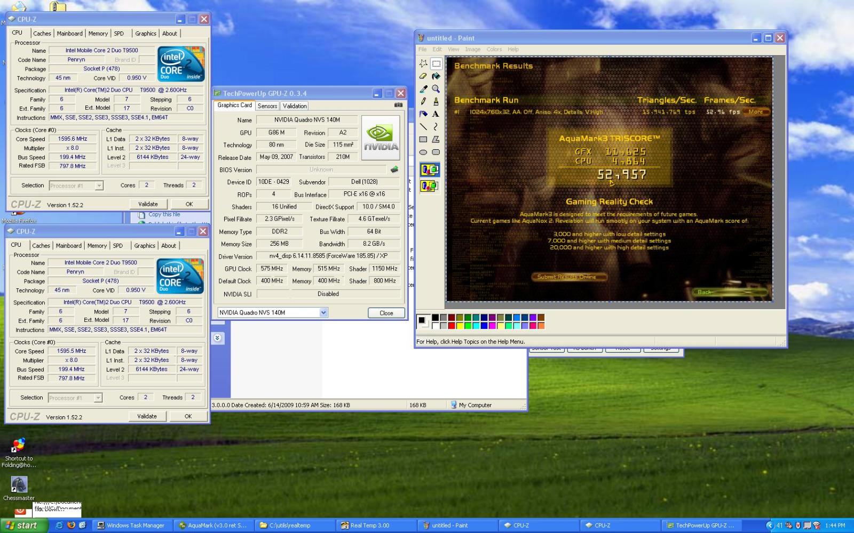This screenshot has height=533, width=854.
Task: Open the File menu in Paint
Action: (x=423, y=49)
